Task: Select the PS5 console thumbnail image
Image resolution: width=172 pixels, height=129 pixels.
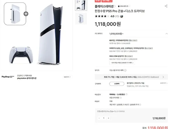Action: [81, 5]
